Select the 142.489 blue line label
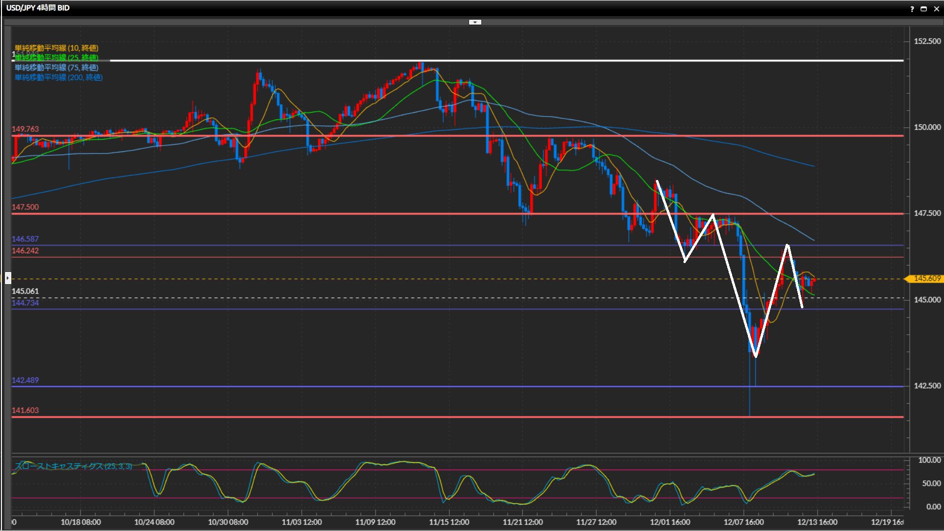Viewport: 944px width, 531px height. point(25,380)
